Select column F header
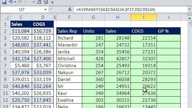The height and width of the screenshot is (108, 192). 69,17
